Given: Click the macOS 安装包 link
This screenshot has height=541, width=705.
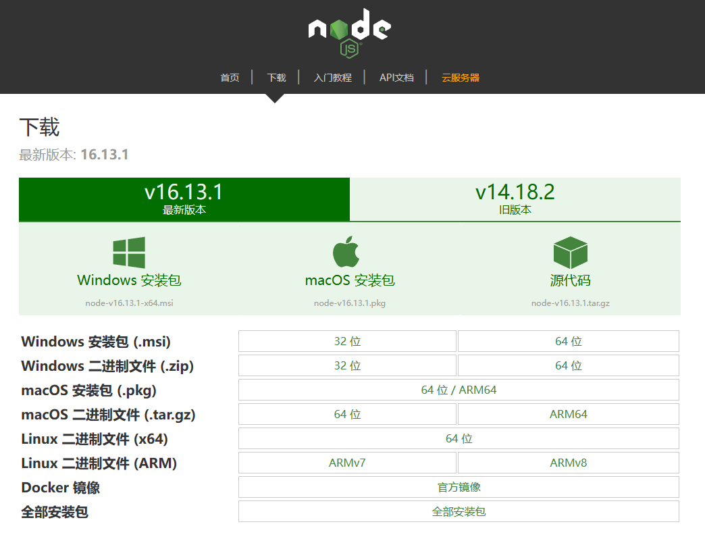Looking at the screenshot, I should pos(350,280).
